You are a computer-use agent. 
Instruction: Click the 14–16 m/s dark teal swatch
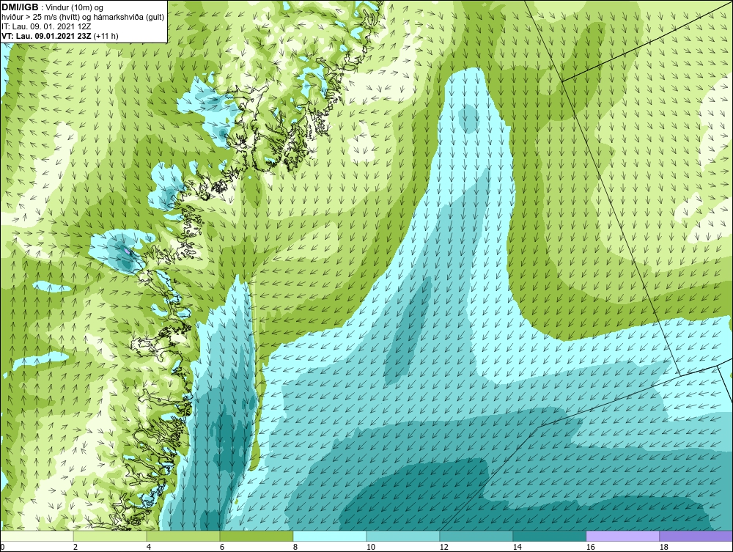pyautogui.click(x=549, y=536)
